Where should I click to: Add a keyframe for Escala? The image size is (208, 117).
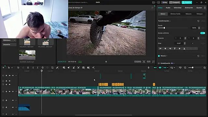coord(203,28)
